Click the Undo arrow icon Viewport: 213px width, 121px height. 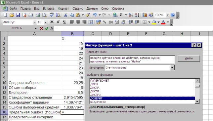[x=95, y=15]
